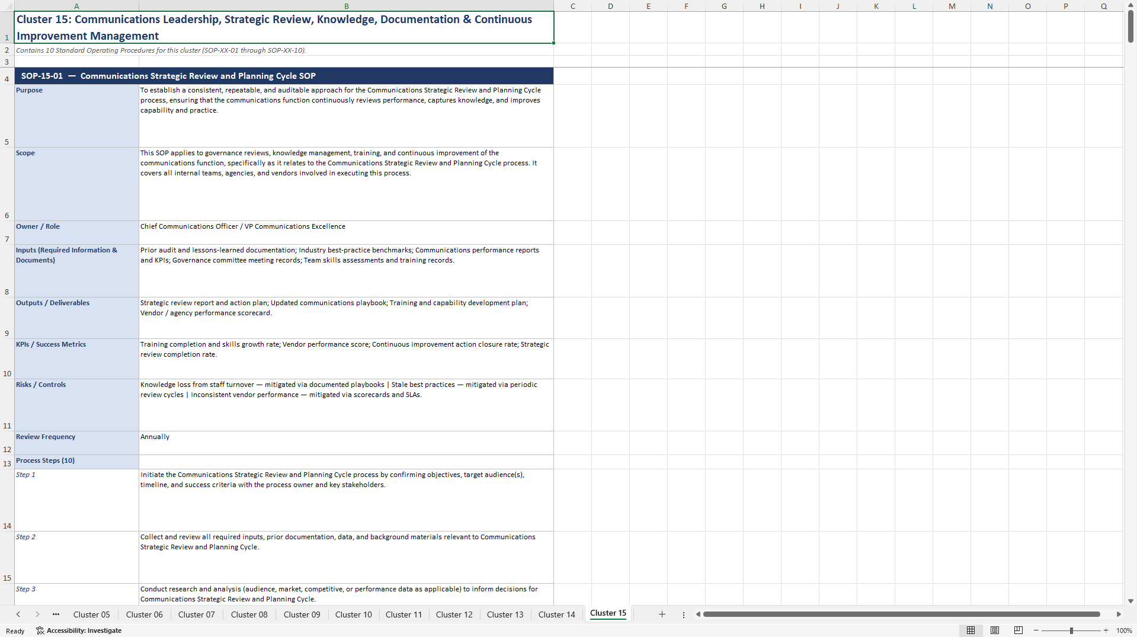Click the Purpose label cell
1137x637 pixels.
point(76,116)
